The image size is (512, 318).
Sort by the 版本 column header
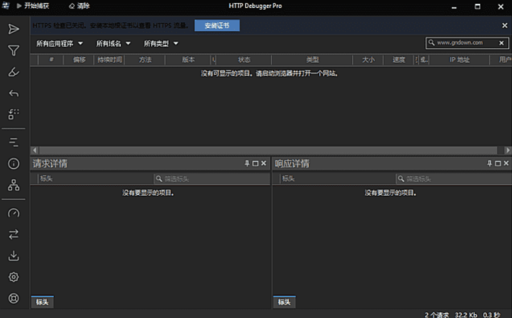pos(188,60)
